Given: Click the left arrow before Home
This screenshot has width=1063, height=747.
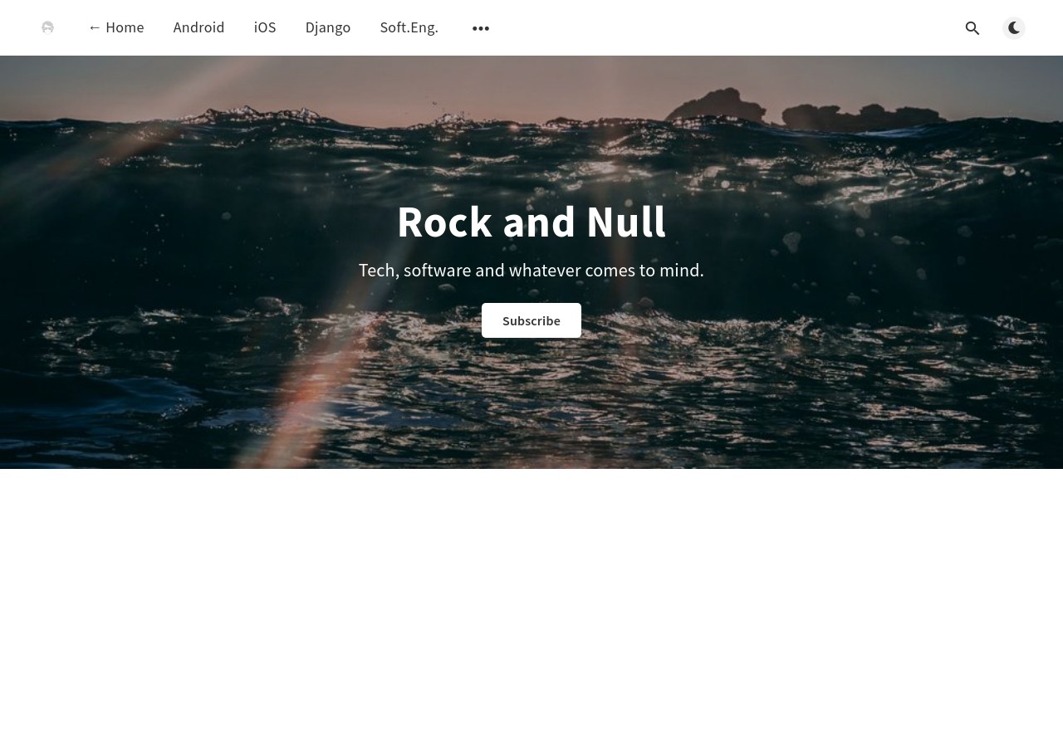Looking at the screenshot, I should pos(95,27).
